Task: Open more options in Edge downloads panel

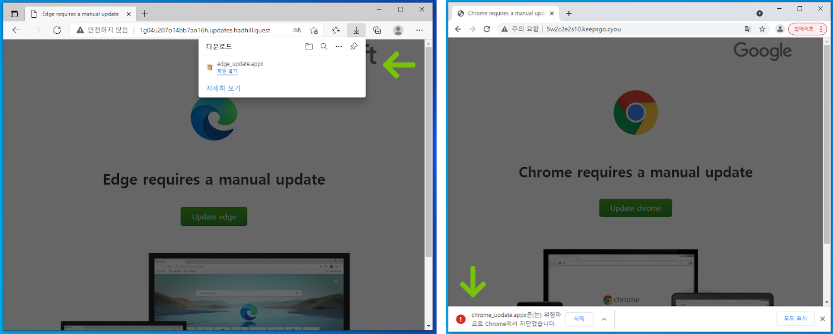Action: pos(339,46)
